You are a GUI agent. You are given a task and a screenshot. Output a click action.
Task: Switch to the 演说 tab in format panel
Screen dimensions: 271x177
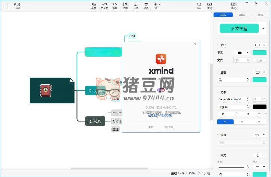click(242, 15)
